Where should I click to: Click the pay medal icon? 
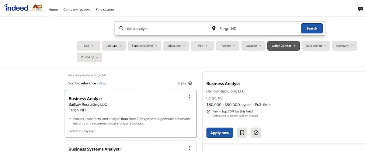tap(208, 111)
